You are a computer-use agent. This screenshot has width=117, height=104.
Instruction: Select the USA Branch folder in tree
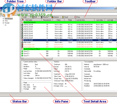[9, 19]
